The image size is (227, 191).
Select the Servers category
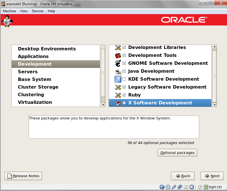[x=56, y=72]
